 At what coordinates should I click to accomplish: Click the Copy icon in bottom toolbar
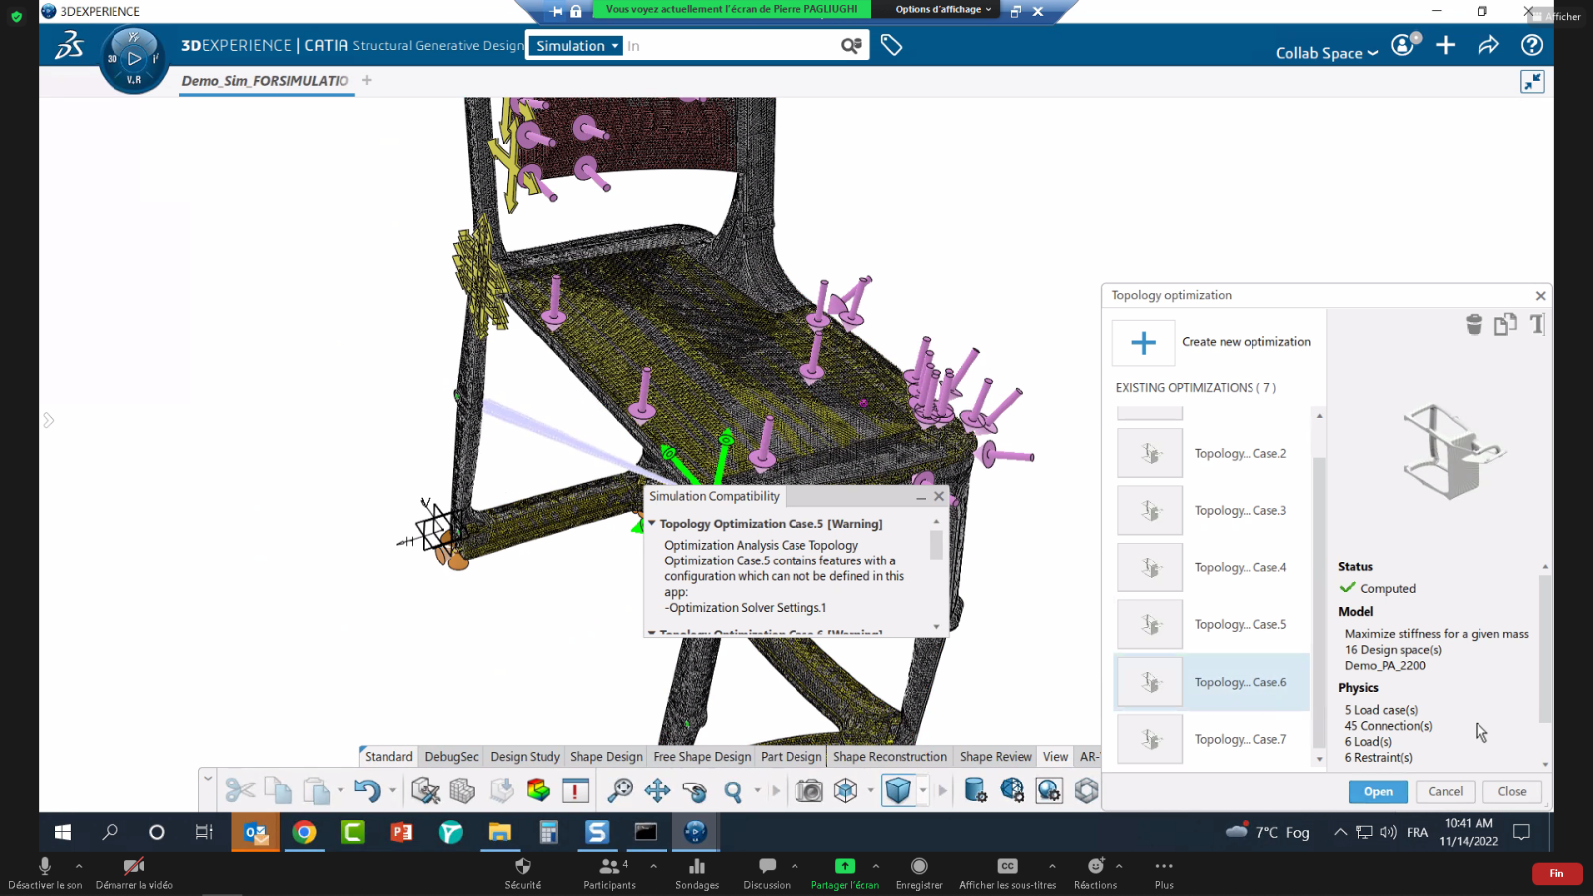(278, 790)
